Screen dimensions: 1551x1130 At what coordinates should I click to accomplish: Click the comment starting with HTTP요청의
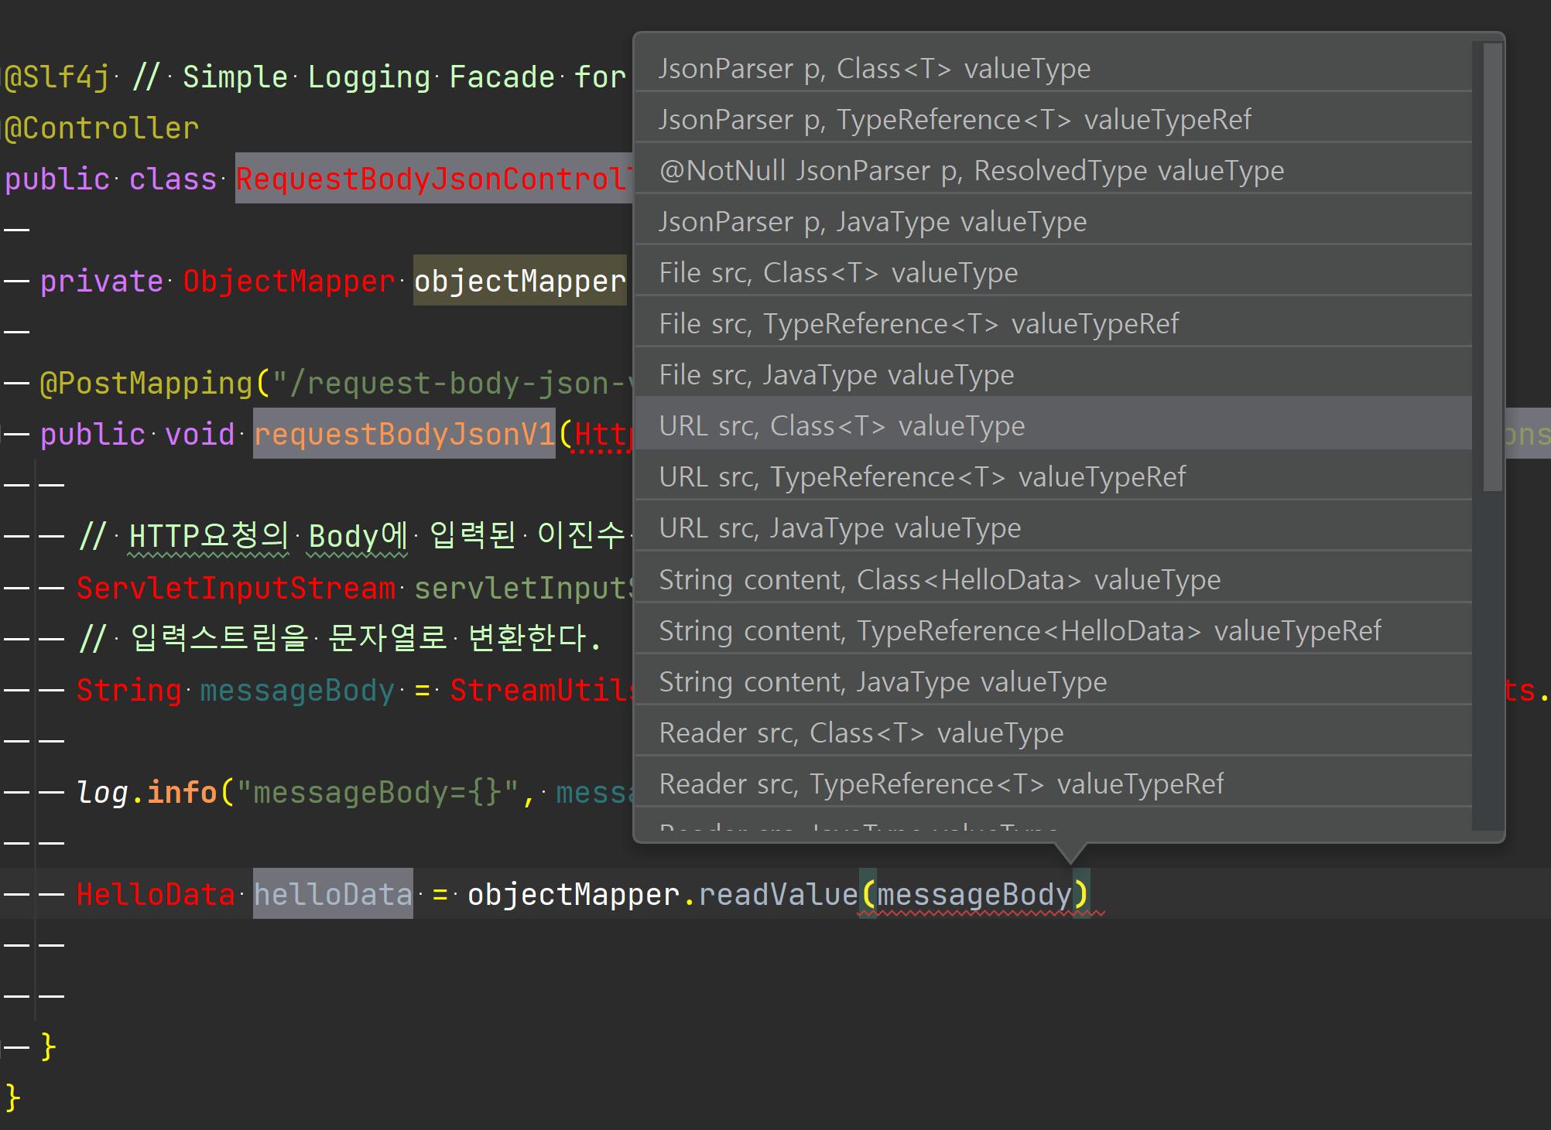click(356, 535)
